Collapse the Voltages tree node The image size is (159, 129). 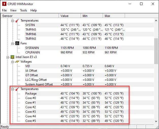pyautogui.click(x=12, y=62)
